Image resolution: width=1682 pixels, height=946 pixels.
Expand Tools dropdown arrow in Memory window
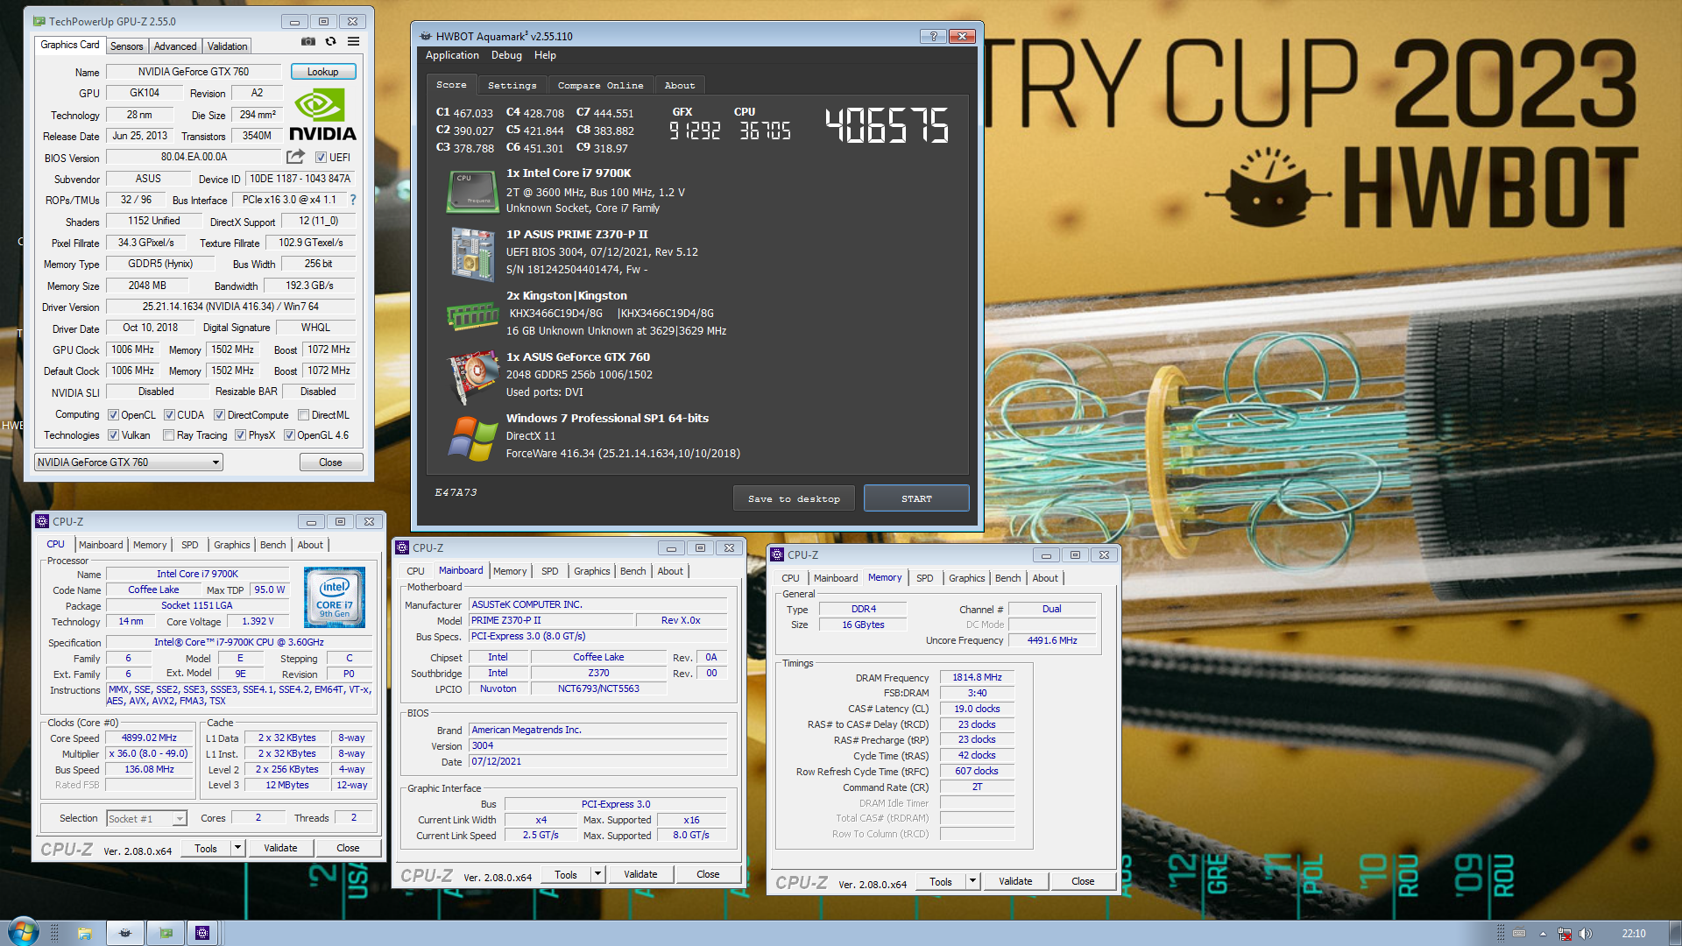pos(972,881)
